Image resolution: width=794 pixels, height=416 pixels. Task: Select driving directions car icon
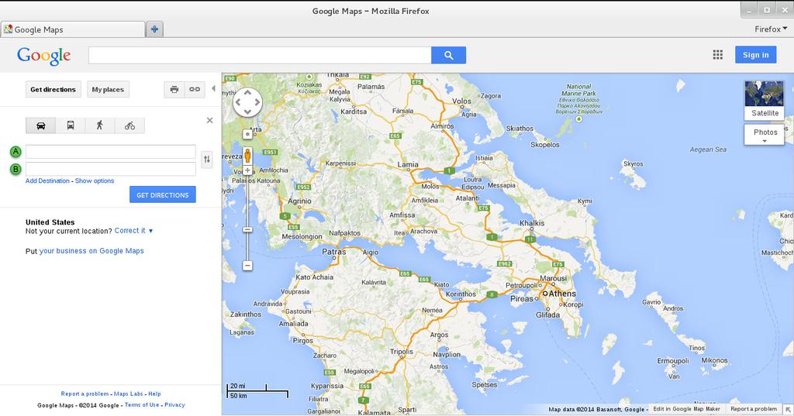coord(41,125)
